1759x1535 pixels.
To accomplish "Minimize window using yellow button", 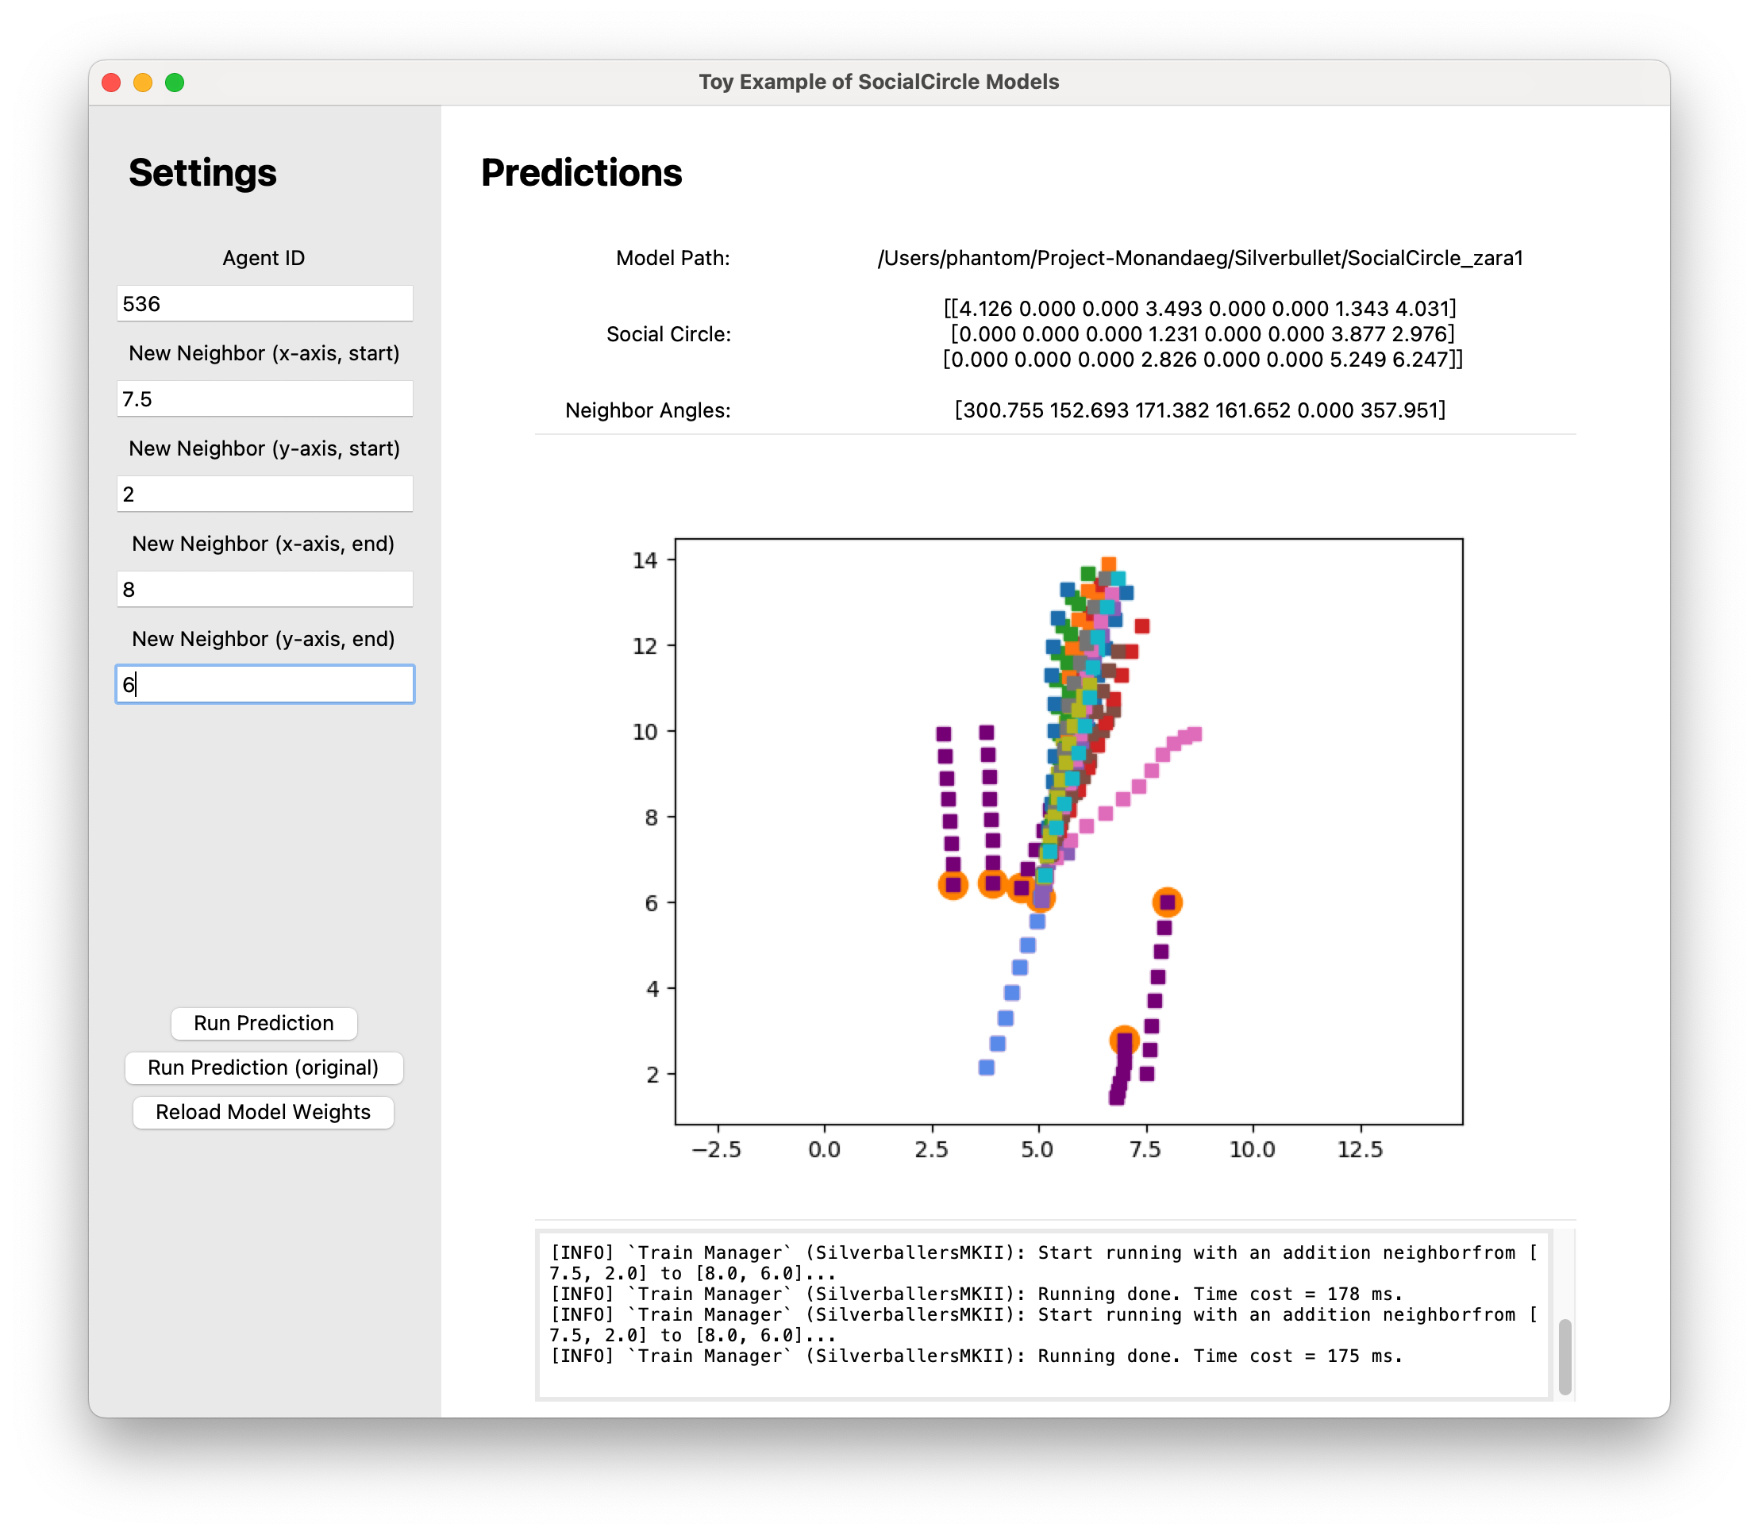I will tap(143, 83).
